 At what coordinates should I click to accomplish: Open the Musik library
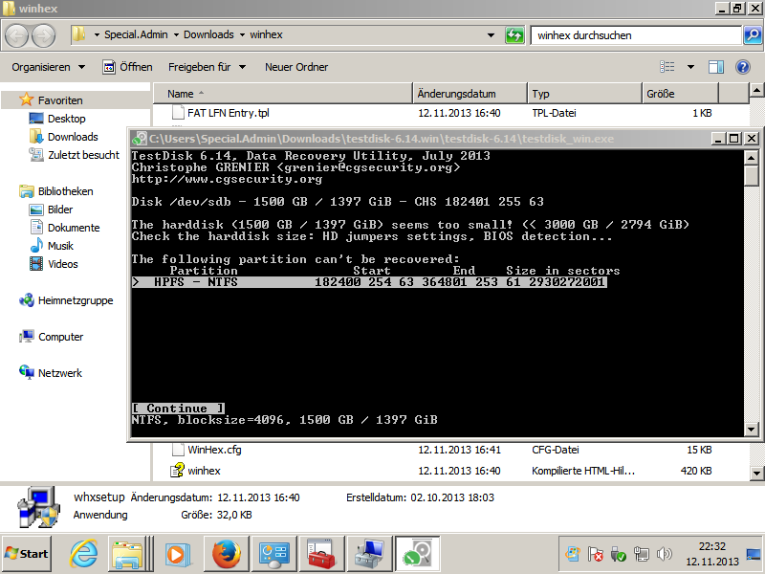click(60, 246)
